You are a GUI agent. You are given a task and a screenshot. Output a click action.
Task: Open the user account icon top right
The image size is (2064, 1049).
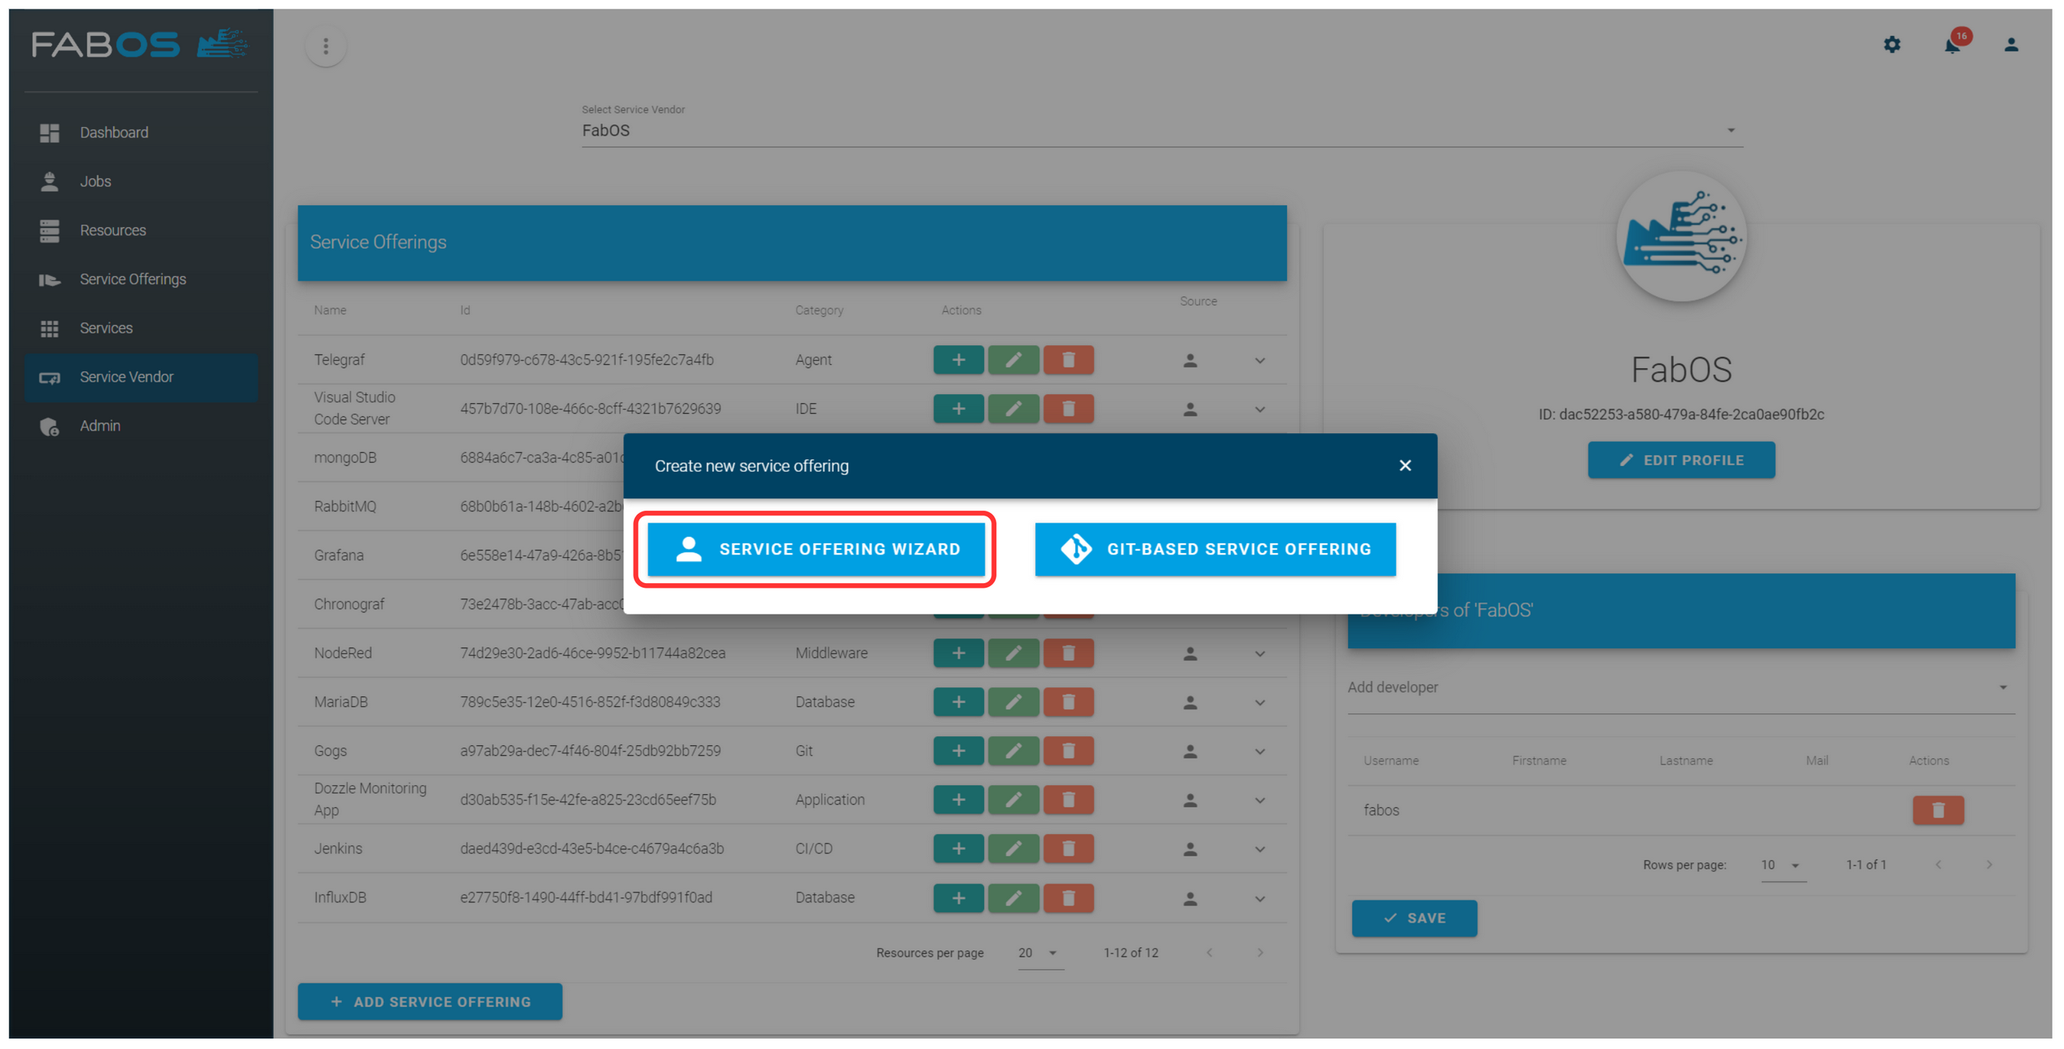pyautogui.click(x=2011, y=46)
